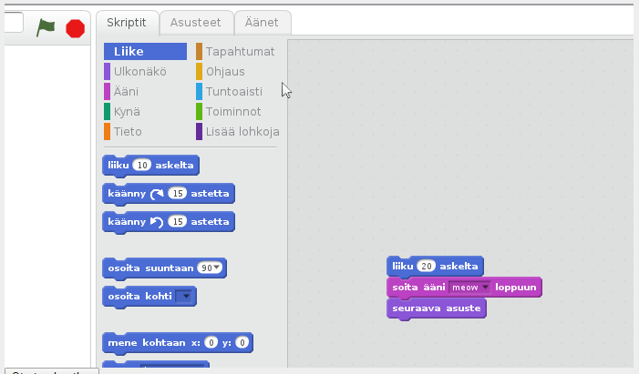Select the Ulkonäkö block category

(139, 72)
